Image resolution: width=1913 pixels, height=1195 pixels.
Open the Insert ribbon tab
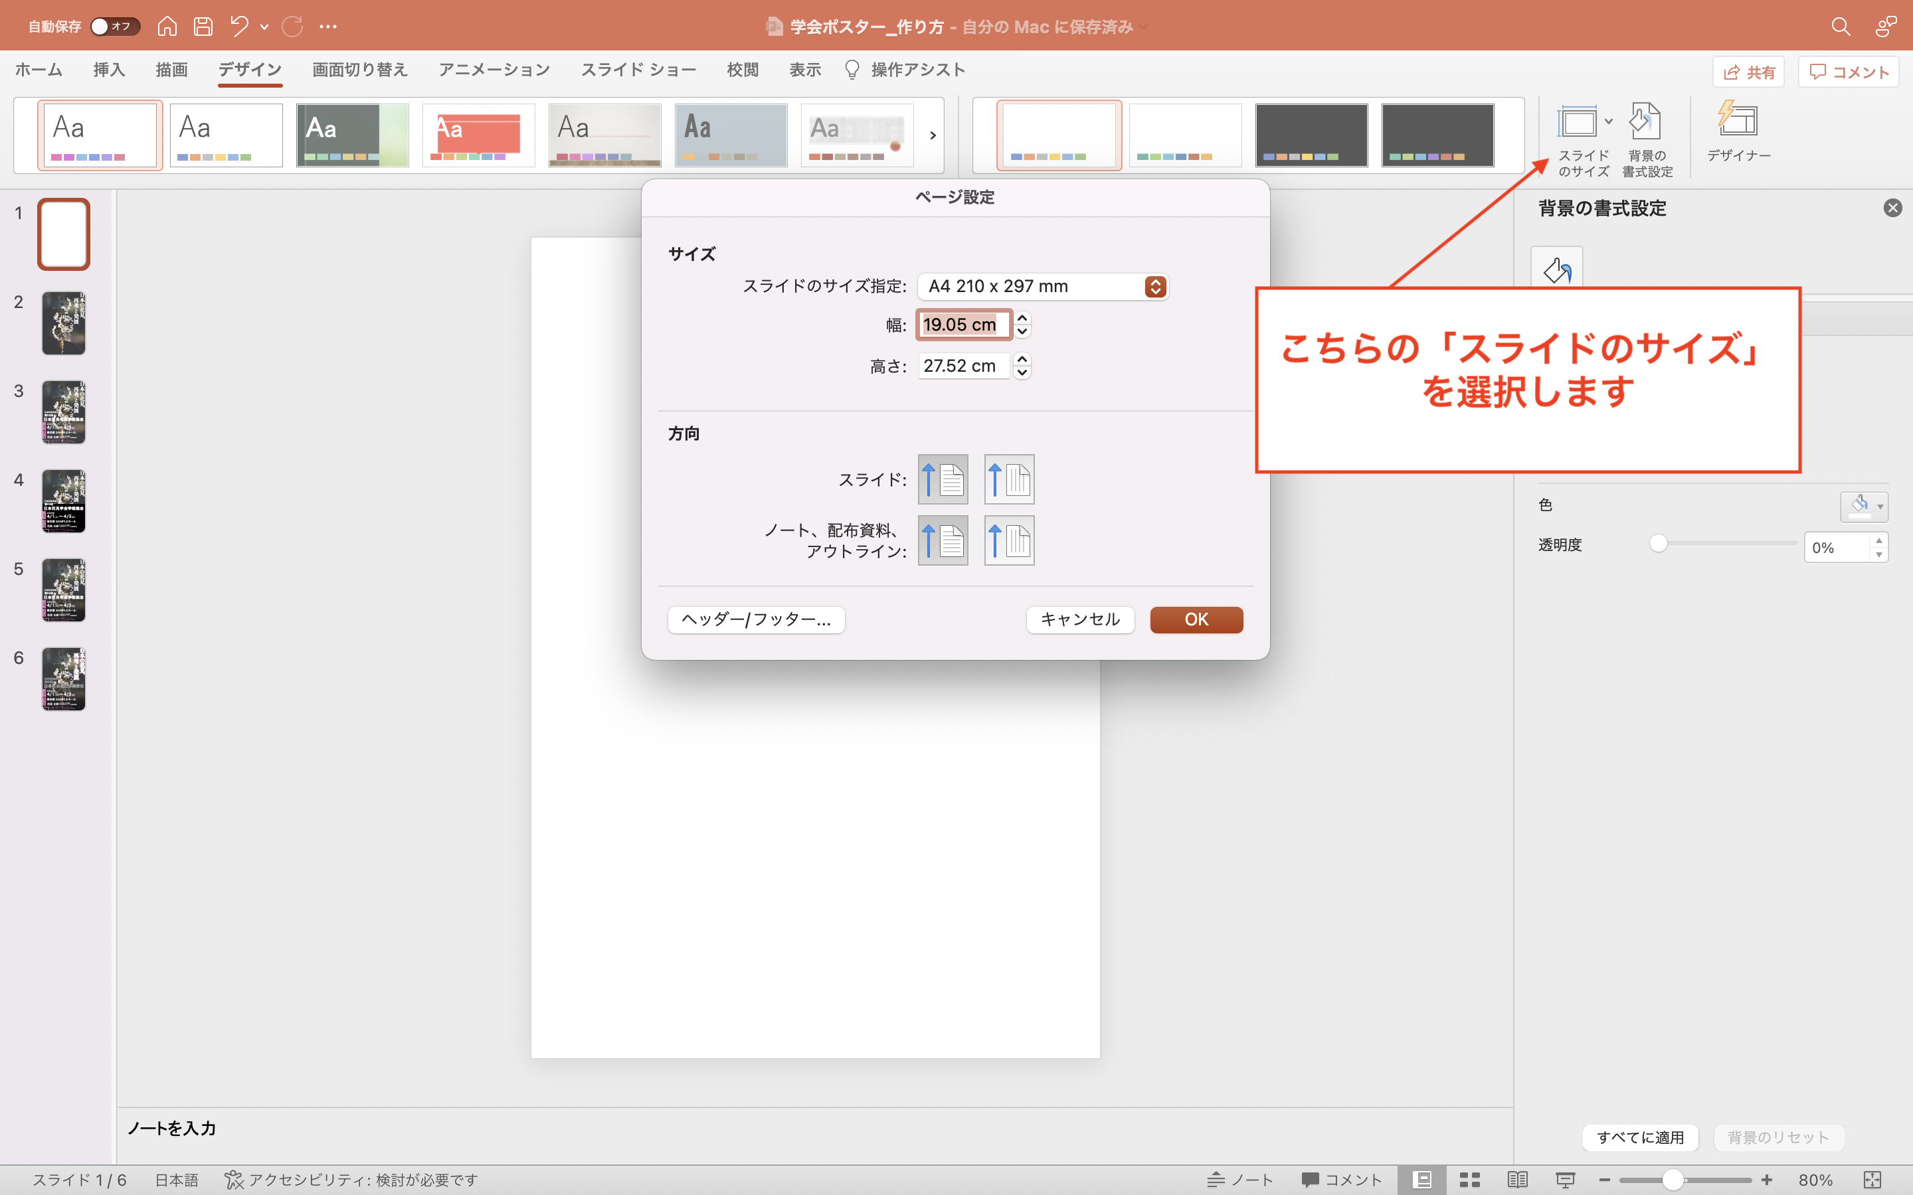(108, 70)
